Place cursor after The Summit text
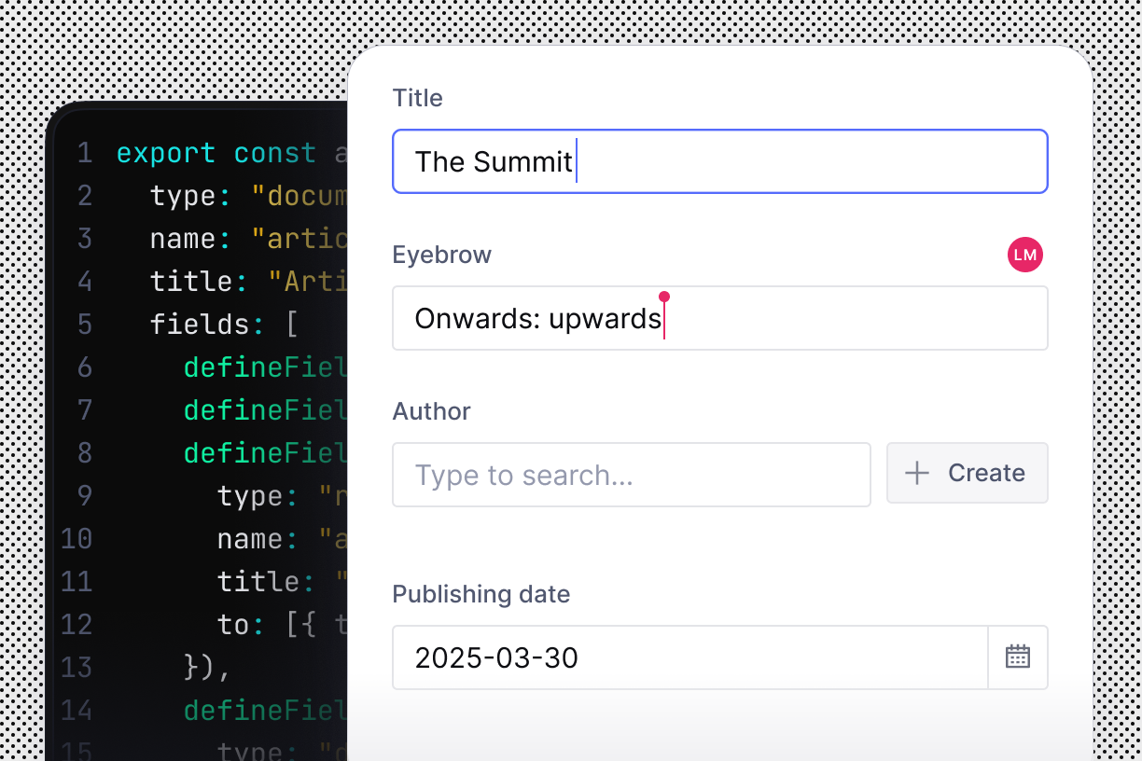 point(576,161)
